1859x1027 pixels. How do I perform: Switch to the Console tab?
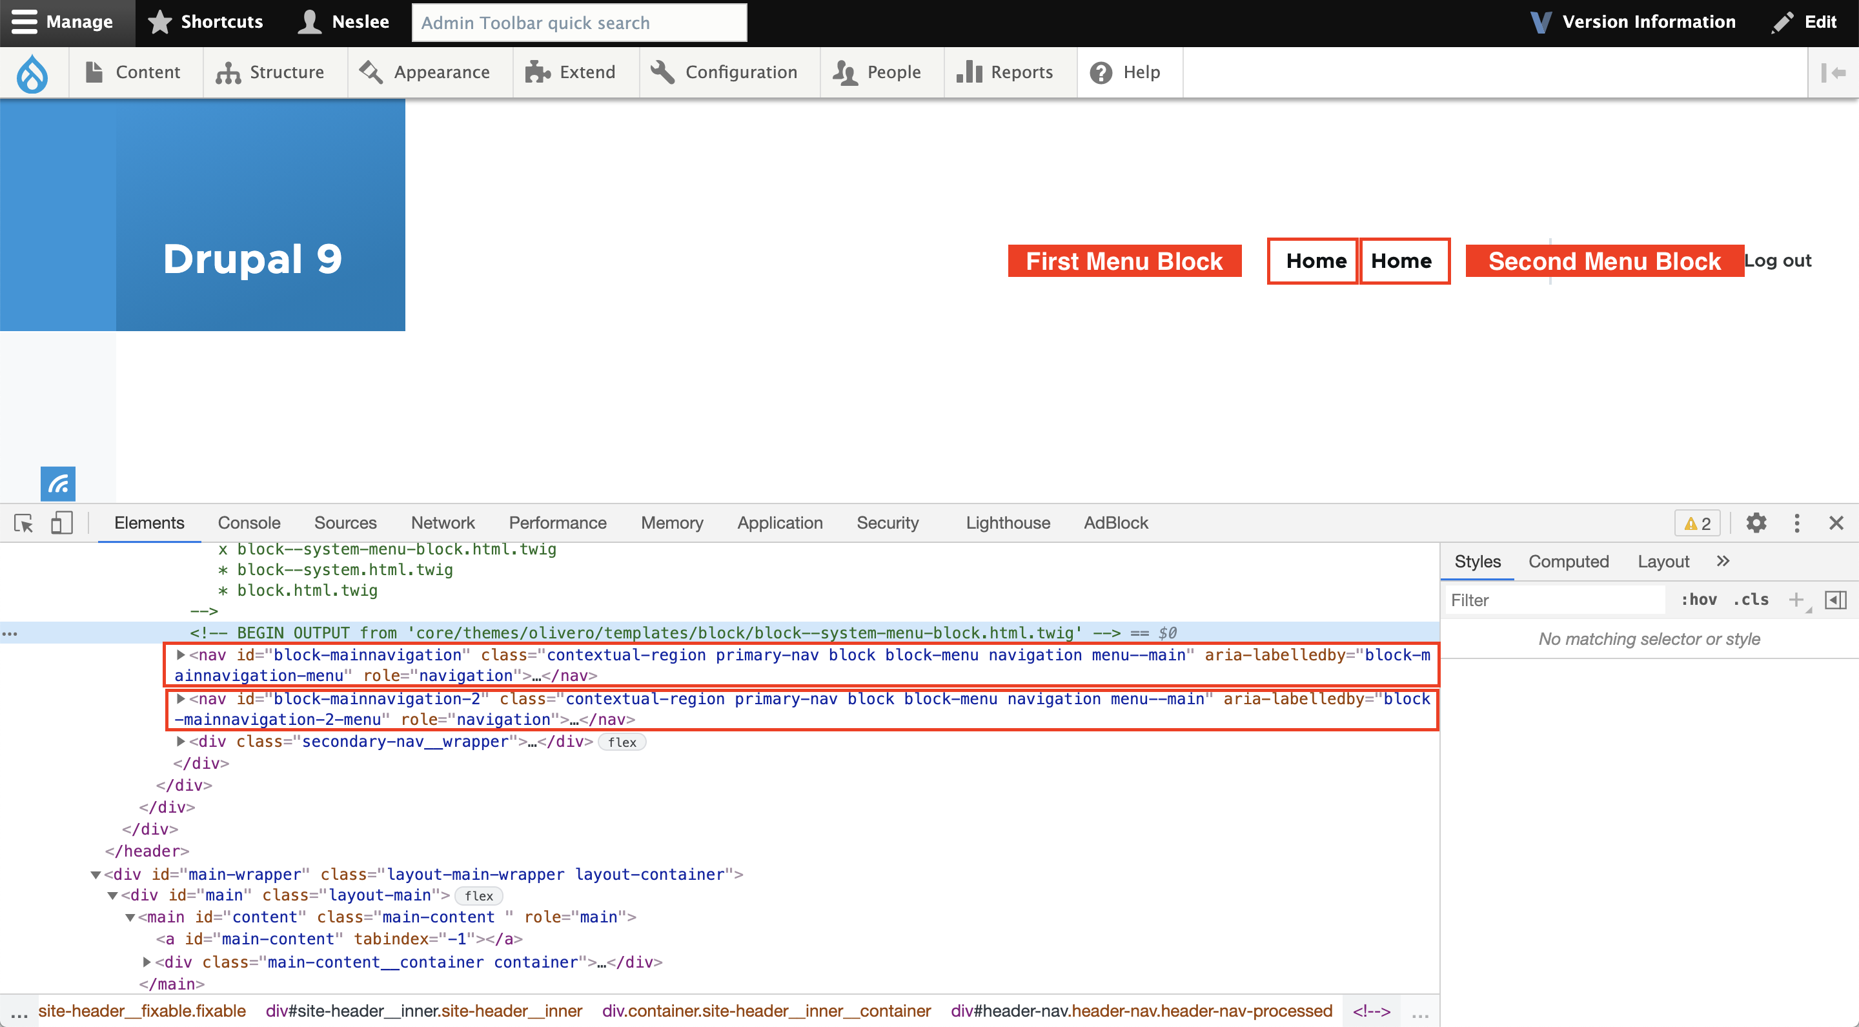(x=249, y=522)
